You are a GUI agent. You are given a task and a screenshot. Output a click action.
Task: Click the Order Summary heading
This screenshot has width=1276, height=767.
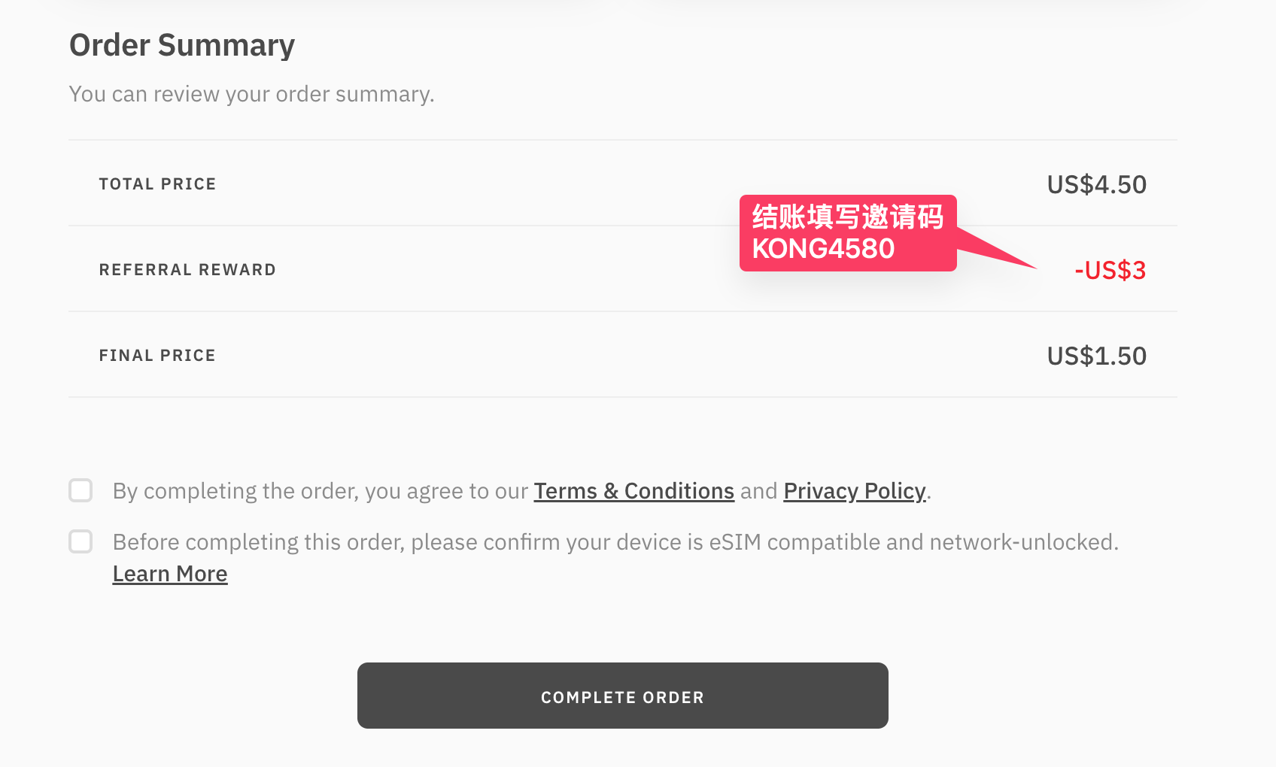(x=182, y=45)
